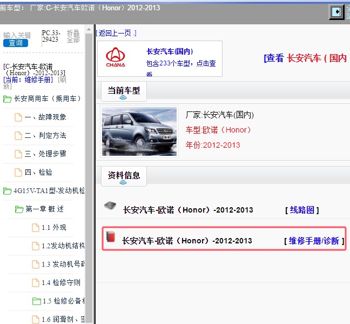Open the 线路图 wiring diagram link
350x324 pixels.
(x=302, y=210)
